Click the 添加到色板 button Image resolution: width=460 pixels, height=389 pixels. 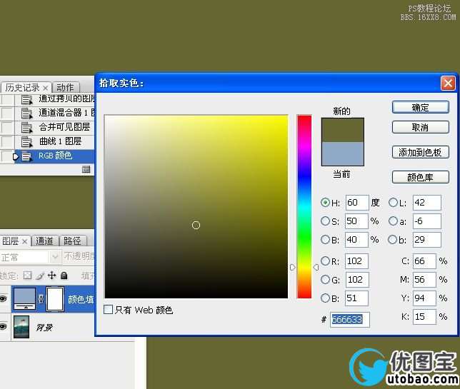pyautogui.click(x=420, y=152)
